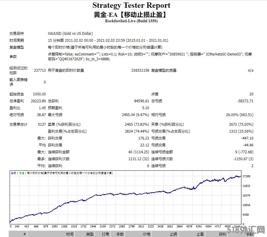
Task: Click absolute drawdown value 38.87
Action: (x=41, y=115)
